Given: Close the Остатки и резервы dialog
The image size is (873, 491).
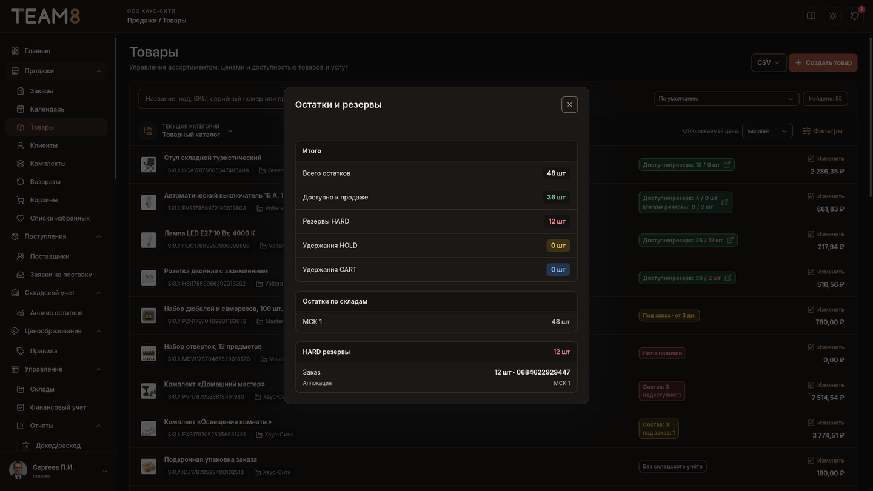Looking at the screenshot, I should coord(569,104).
